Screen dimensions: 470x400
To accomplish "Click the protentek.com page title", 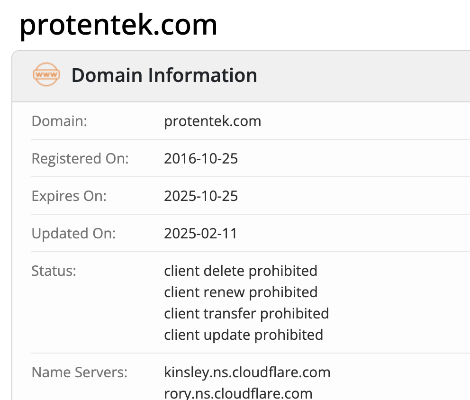I will click(x=118, y=25).
